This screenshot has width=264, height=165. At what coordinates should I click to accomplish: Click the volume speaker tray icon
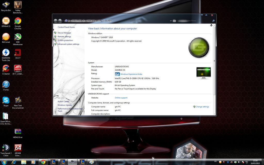(239, 162)
